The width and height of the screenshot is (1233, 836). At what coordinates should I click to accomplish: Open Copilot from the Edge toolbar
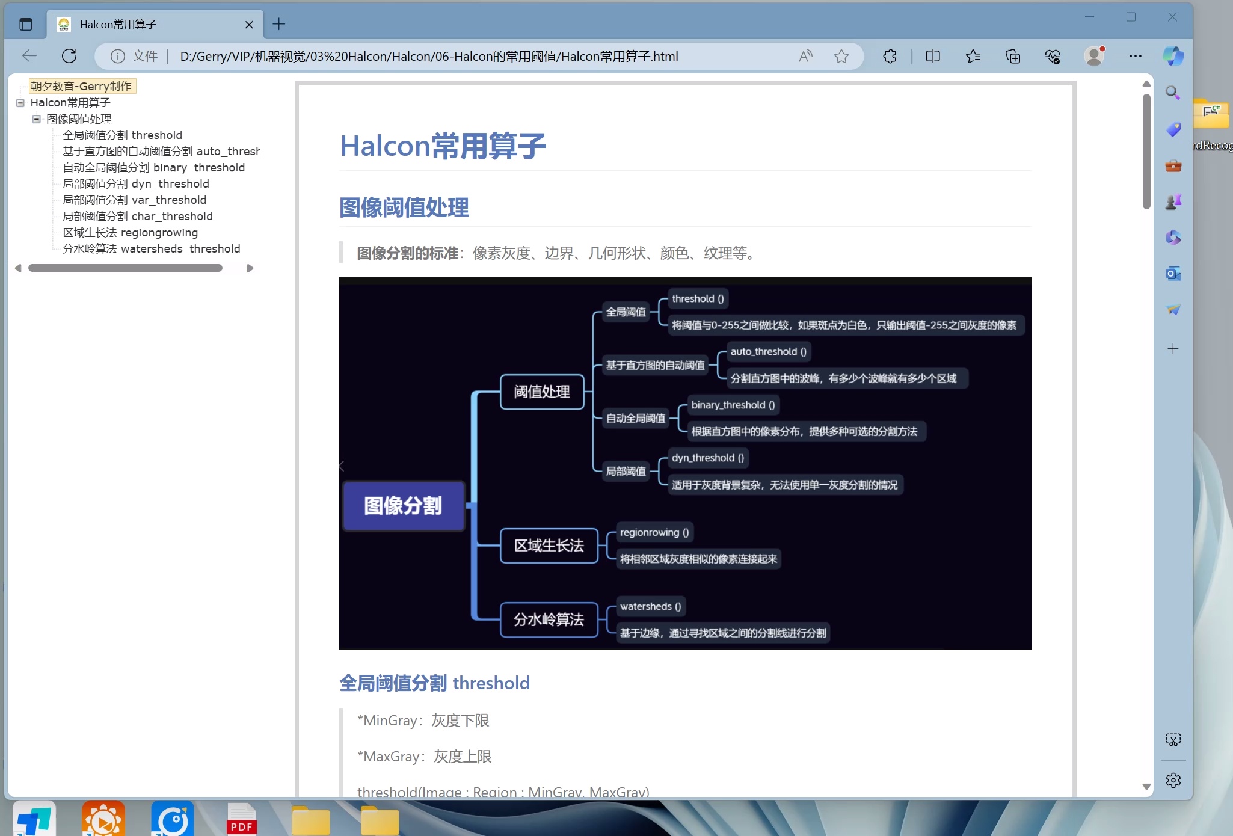(x=1172, y=56)
